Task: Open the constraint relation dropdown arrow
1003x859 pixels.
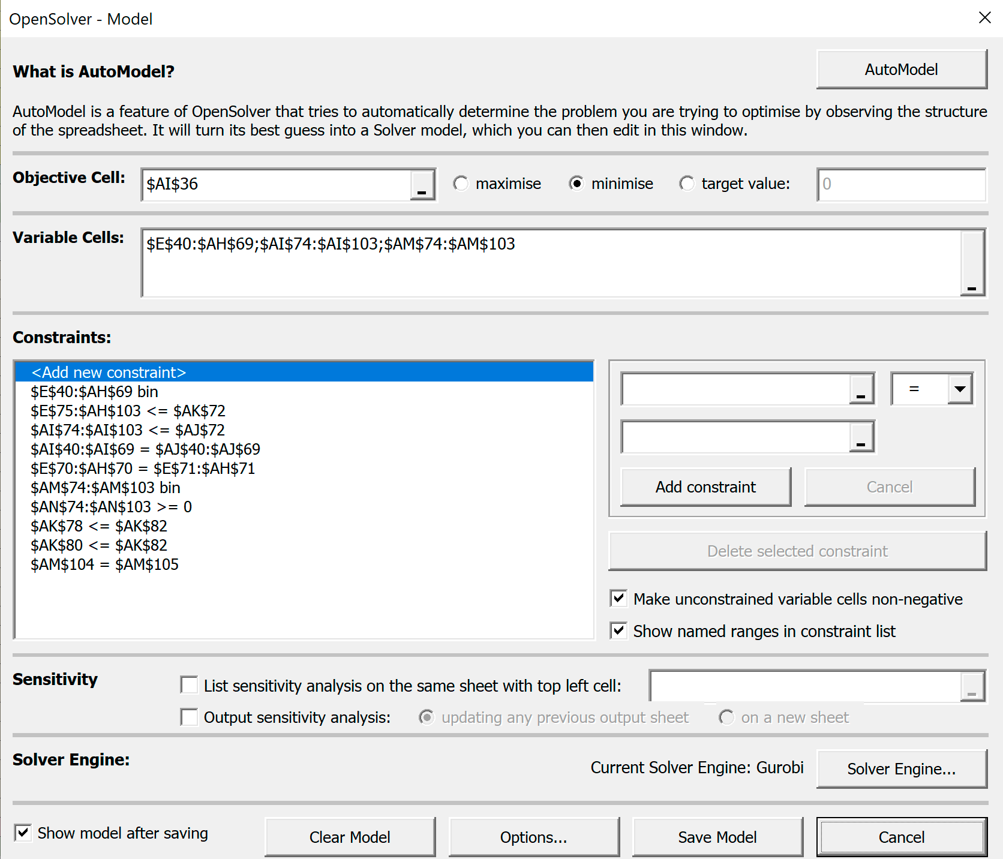Action: click(960, 389)
